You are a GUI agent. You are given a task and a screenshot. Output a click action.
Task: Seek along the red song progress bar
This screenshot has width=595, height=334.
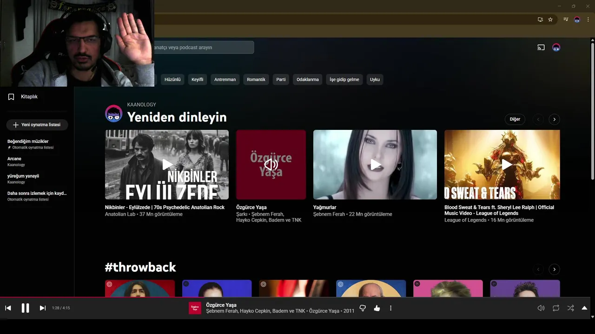[295, 297]
